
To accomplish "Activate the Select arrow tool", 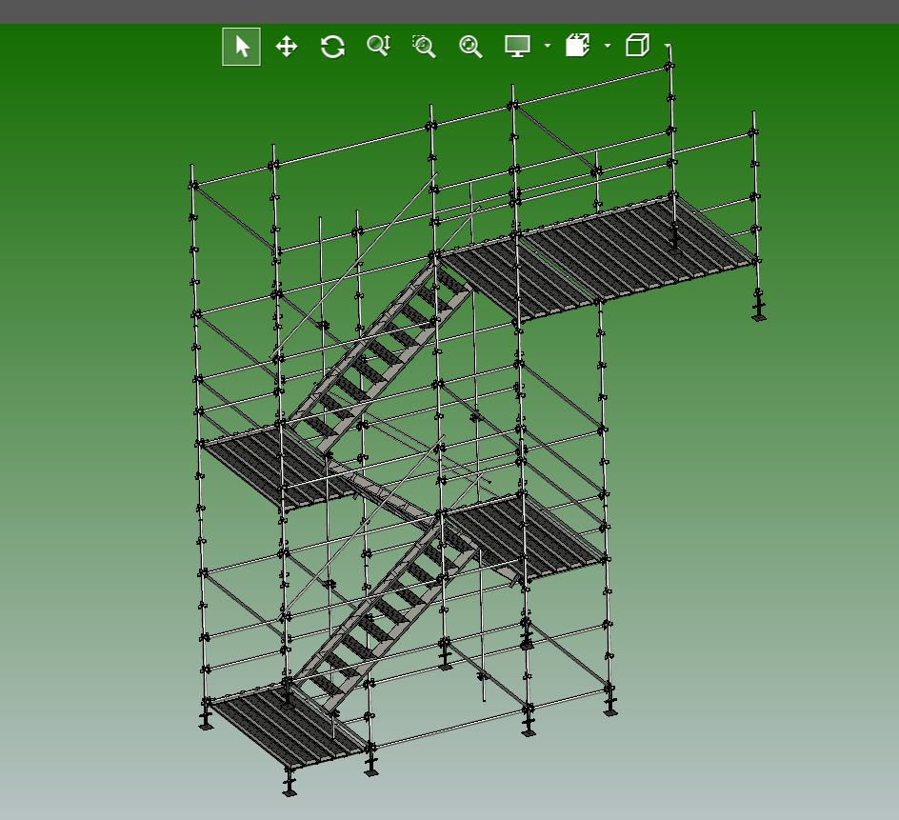I will (241, 47).
